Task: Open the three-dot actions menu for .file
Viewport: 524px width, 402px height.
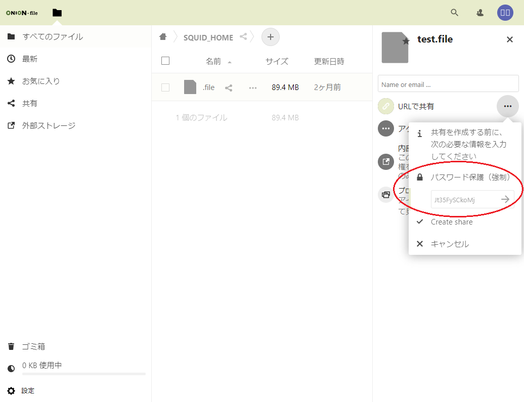Action: 253,87
